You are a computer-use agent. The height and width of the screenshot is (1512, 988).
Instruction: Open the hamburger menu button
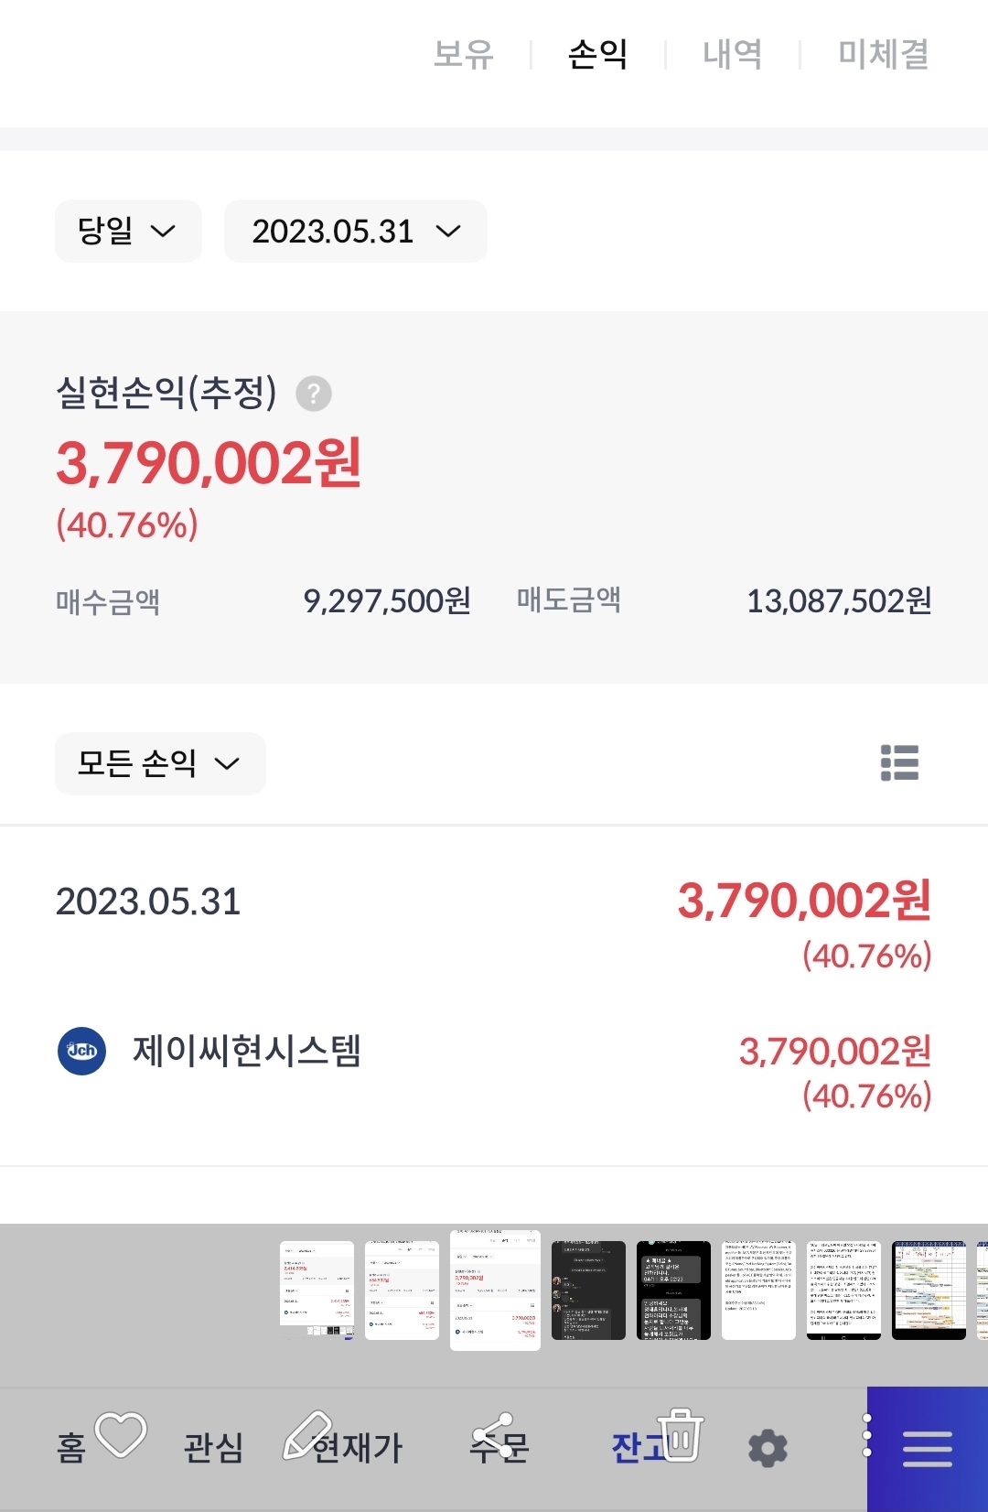point(928,1449)
